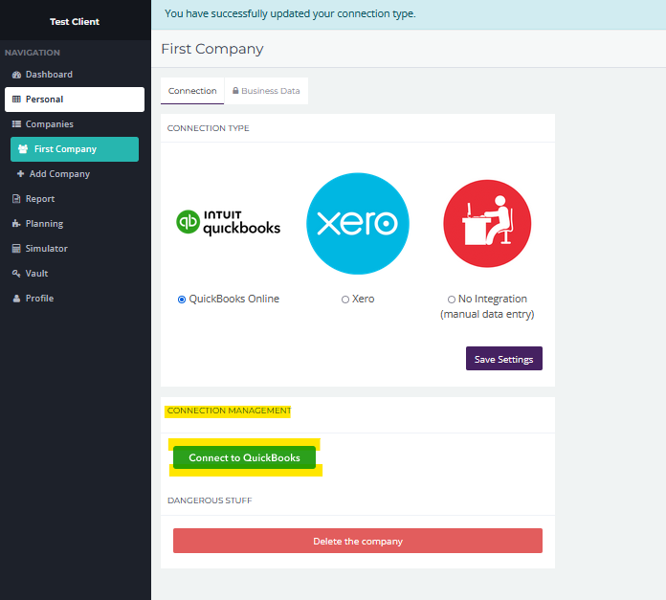Click the red No Integration desk logo

(487, 223)
